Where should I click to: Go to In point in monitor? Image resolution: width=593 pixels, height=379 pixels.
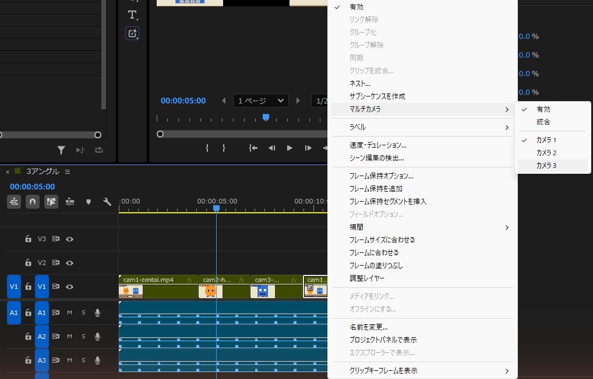(253, 148)
